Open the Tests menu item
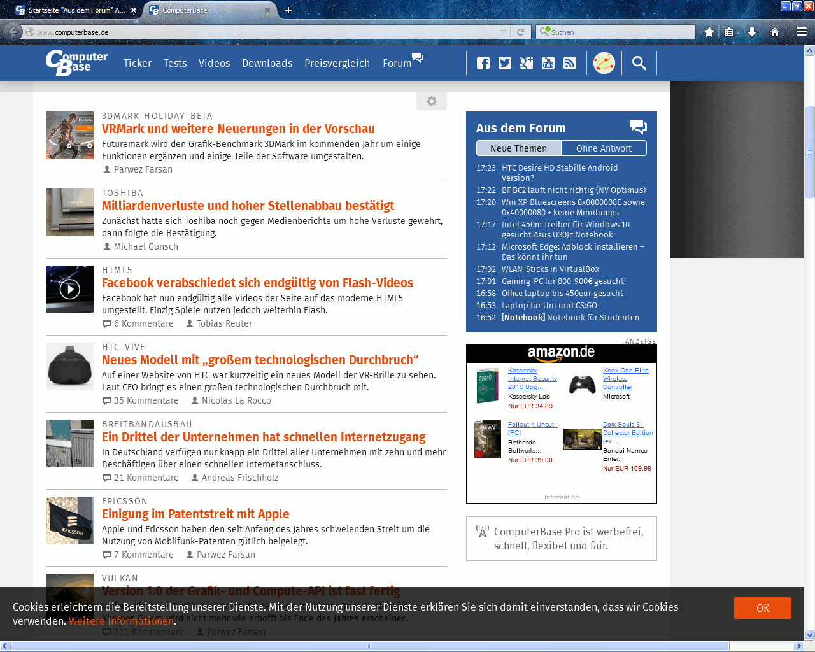 175,63
